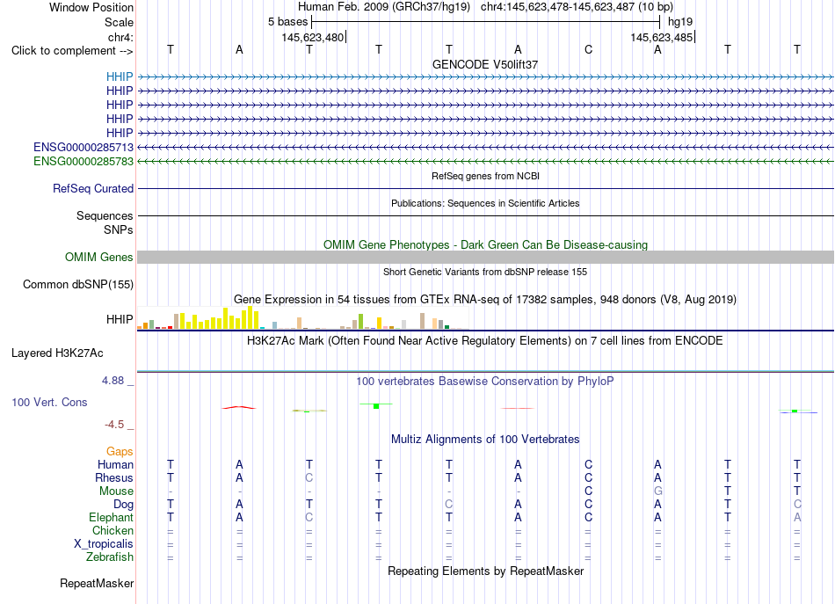Screen dimensions: 835x604
Task: Open 'Repeating Elements by RepeatMasker' track title
Action: pos(486,571)
